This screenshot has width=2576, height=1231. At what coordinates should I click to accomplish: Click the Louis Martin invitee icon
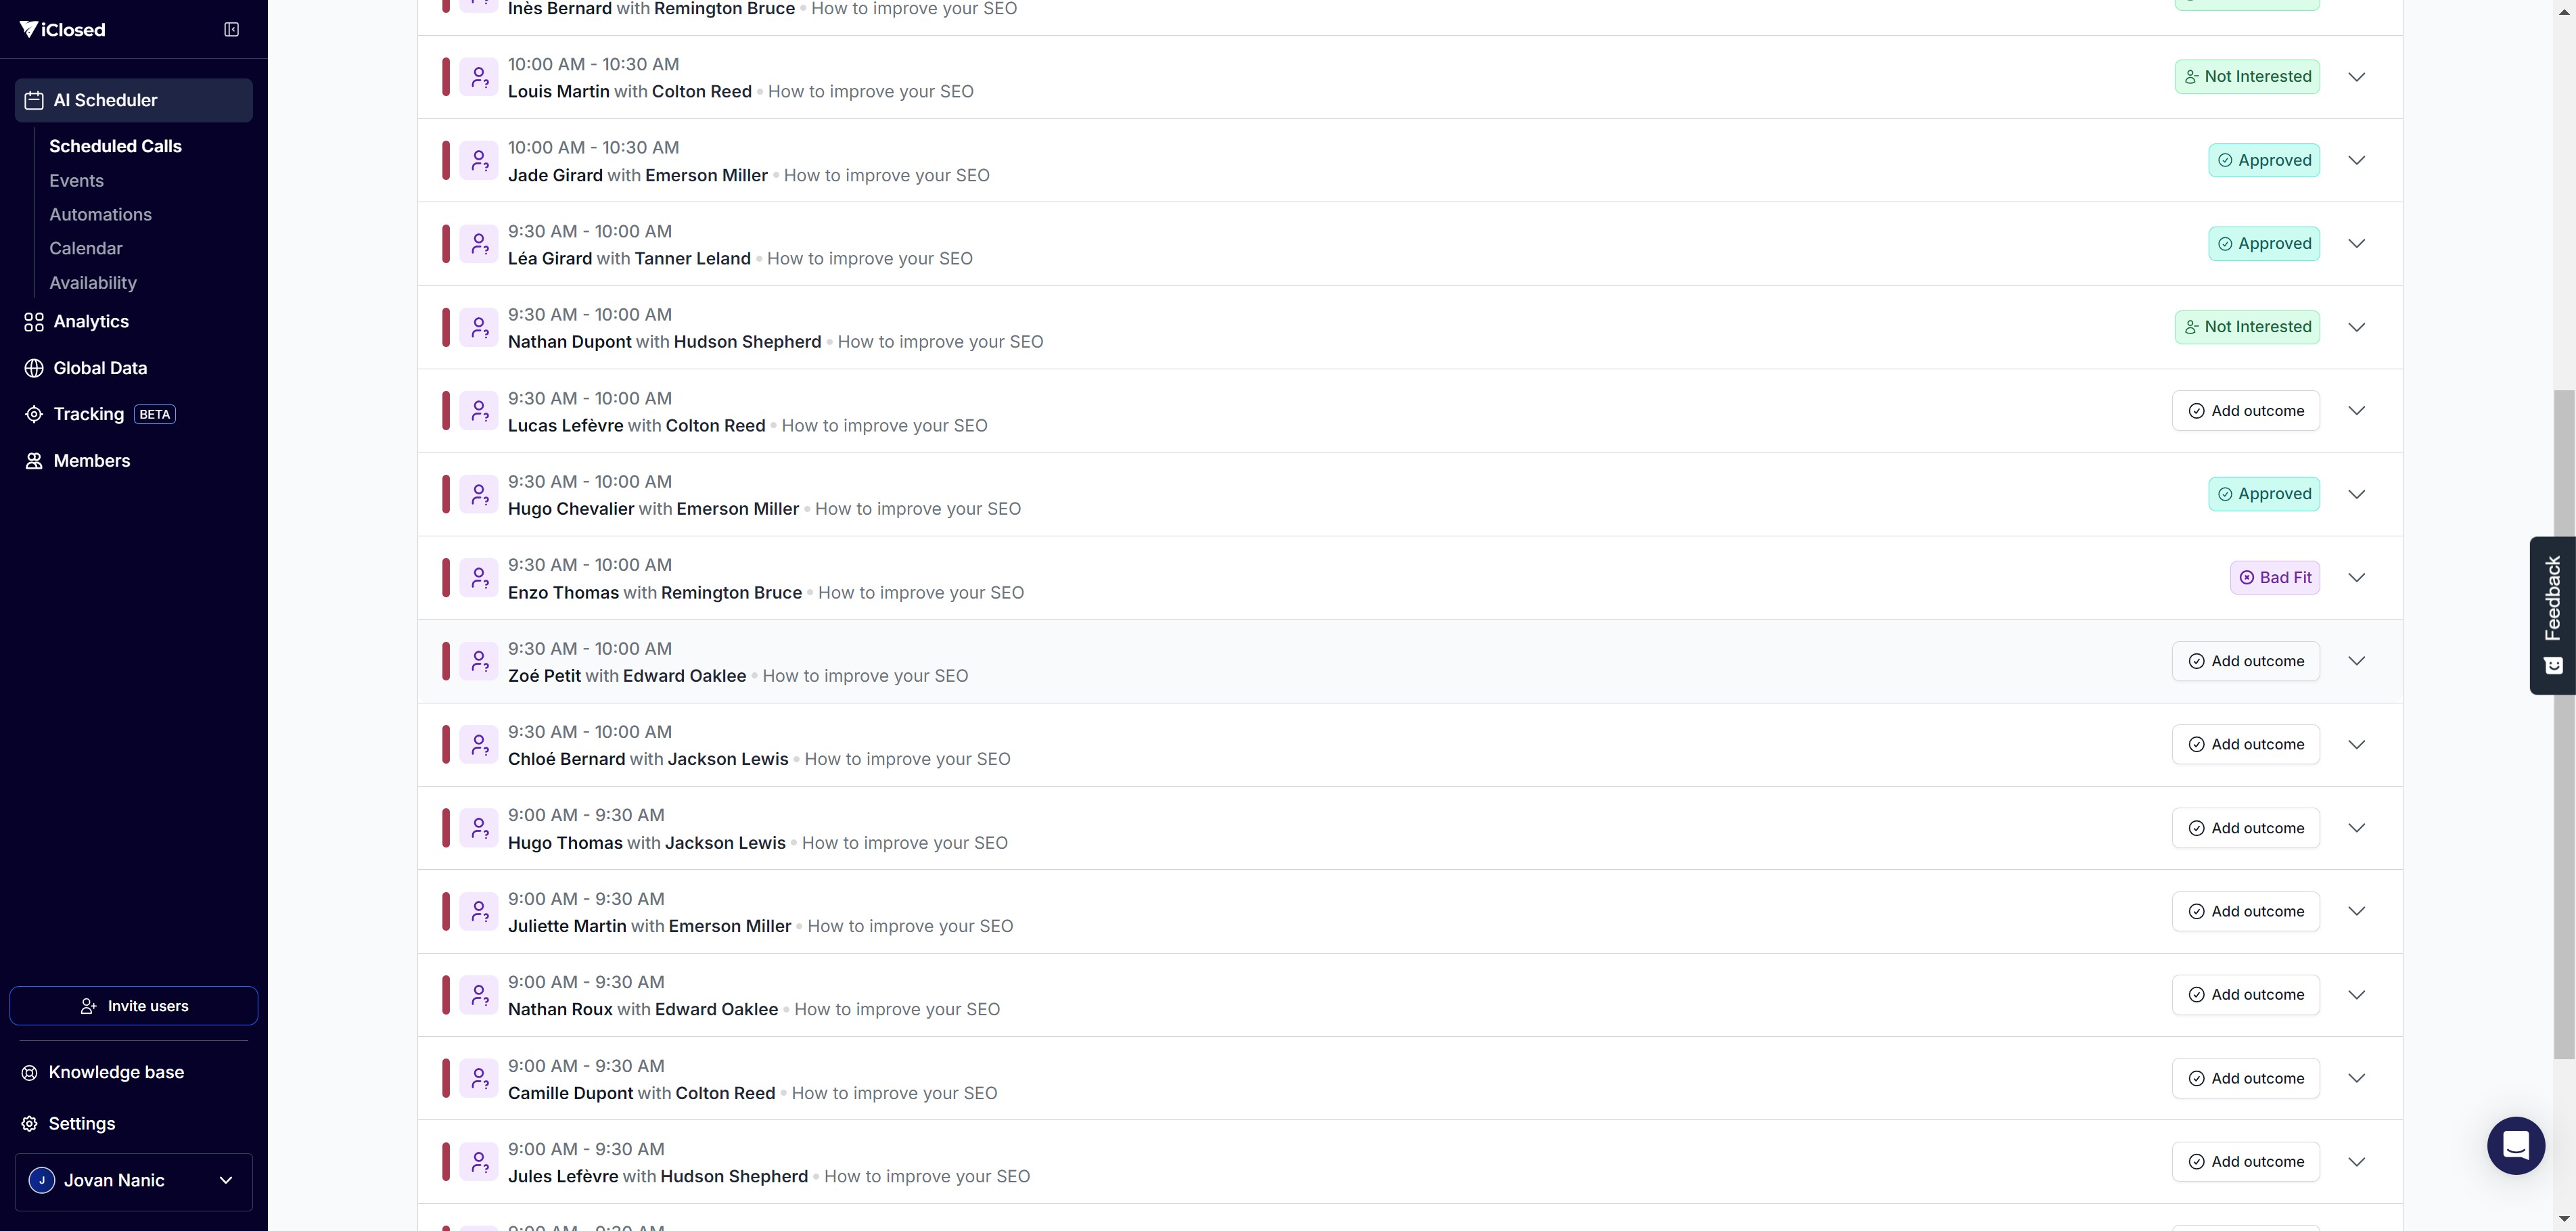pos(479,77)
